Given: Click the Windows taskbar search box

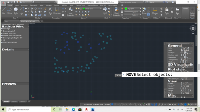Looking at the screenshot, I should tap(27, 110).
